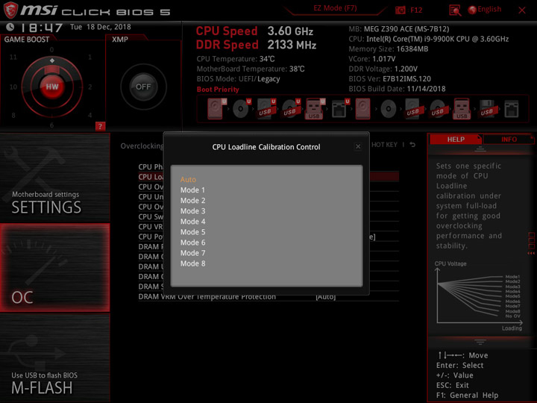The width and height of the screenshot is (537, 403).
Task: Click the undo arrow beside HOT KEY
Action: point(412,145)
